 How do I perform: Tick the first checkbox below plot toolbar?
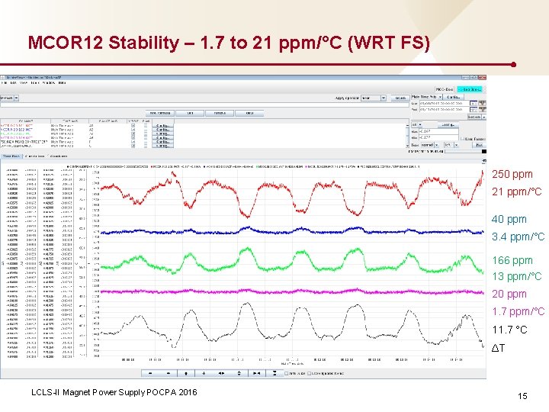point(287,373)
